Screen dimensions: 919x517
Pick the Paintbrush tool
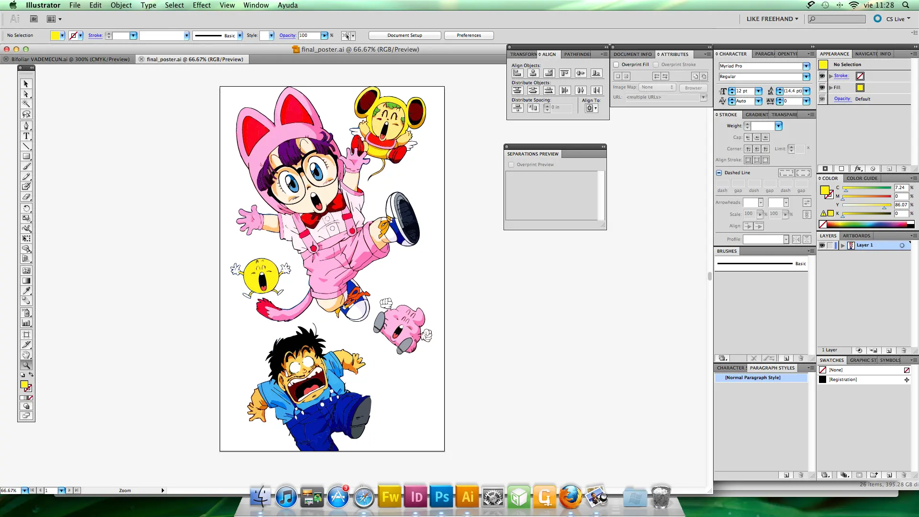pyautogui.click(x=26, y=166)
